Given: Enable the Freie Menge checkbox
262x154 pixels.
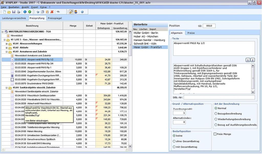Looking at the screenshot, I should (215, 134).
